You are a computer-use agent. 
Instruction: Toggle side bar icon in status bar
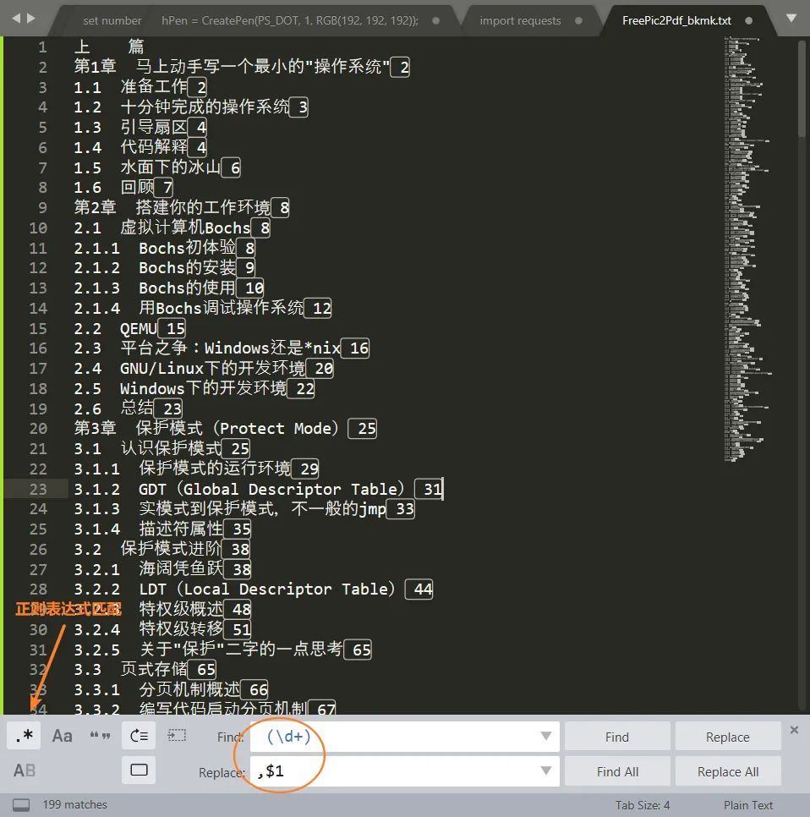click(x=21, y=804)
